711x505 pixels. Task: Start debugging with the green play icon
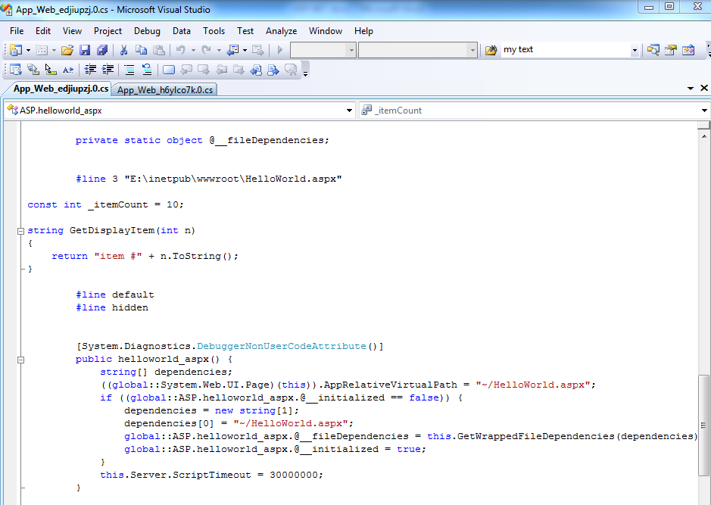280,50
